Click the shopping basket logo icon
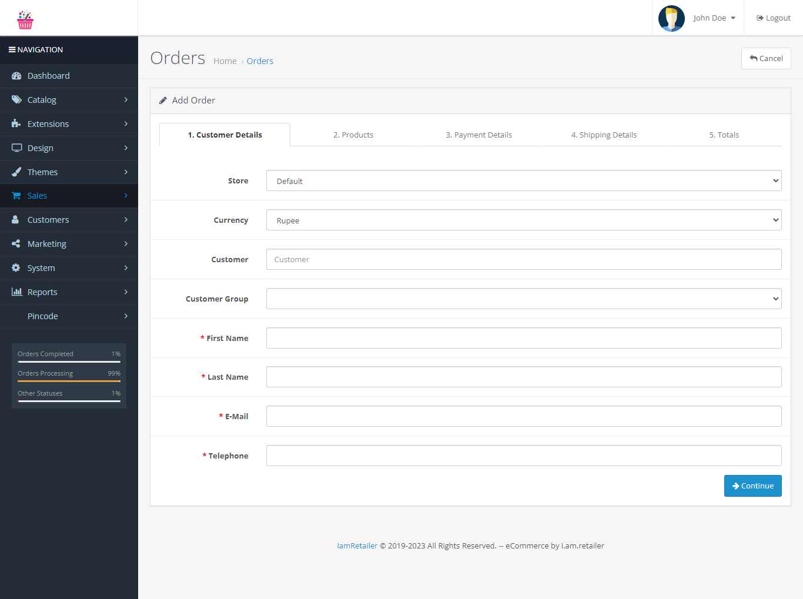 [25, 19]
